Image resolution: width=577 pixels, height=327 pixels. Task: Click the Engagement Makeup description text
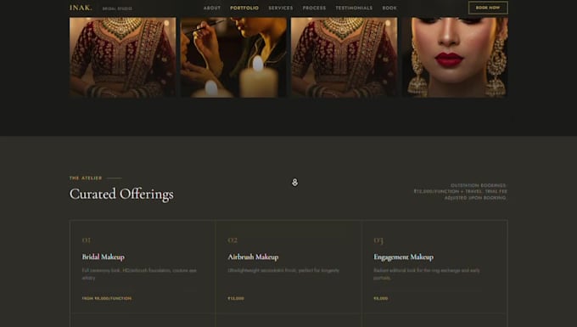(x=427, y=274)
